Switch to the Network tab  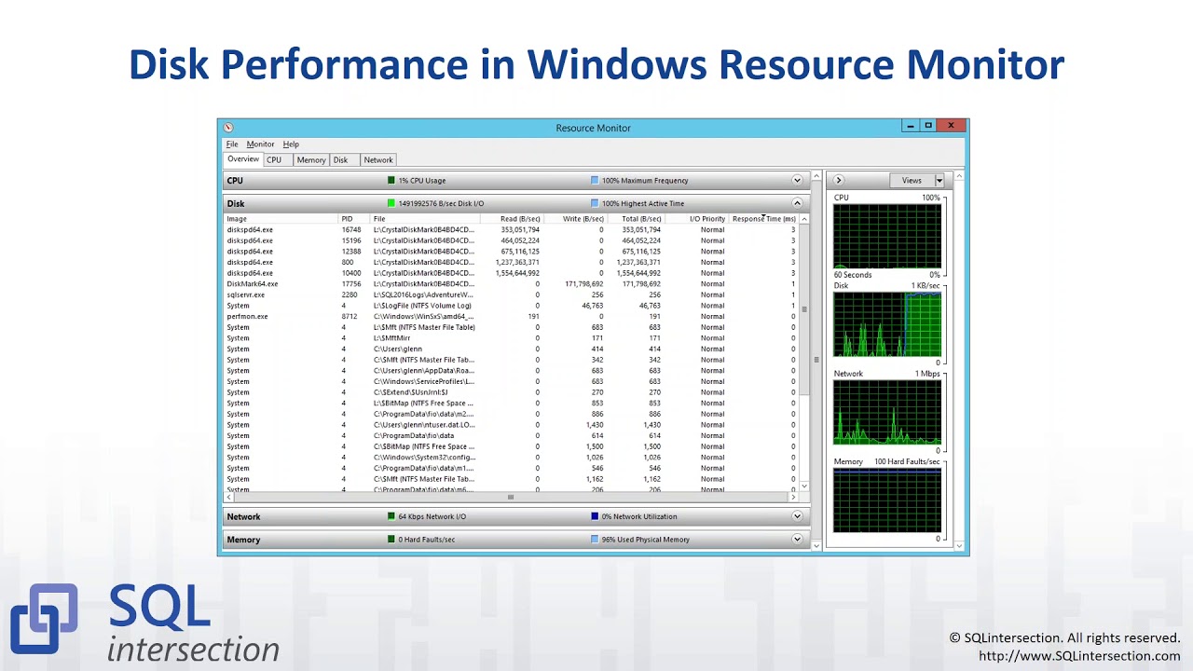click(378, 160)
